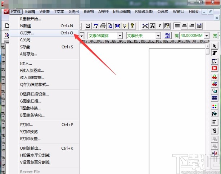Click the 文泰长宋 font name field
This screenshot has height=174, width=221.
click(141, 36)
